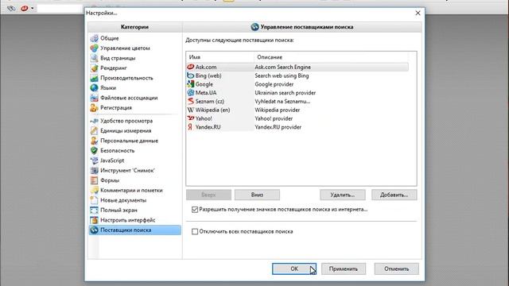Open the Безопасность category label
Viewport: 509px width, 286px height.
117,150
